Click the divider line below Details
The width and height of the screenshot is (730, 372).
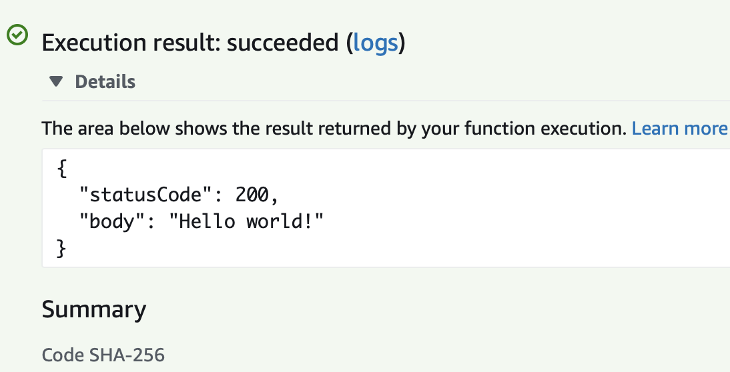386,101
